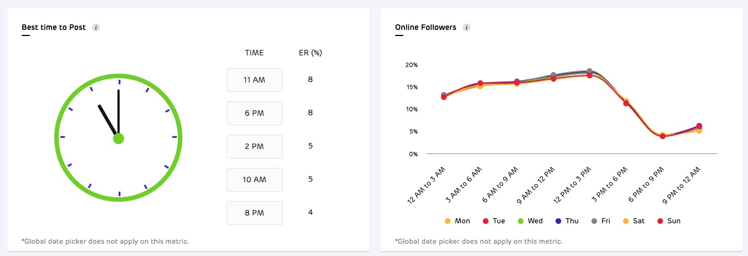Click the ER (%) column header
This screenshot has height=256, width=748.
click(310, 53)
